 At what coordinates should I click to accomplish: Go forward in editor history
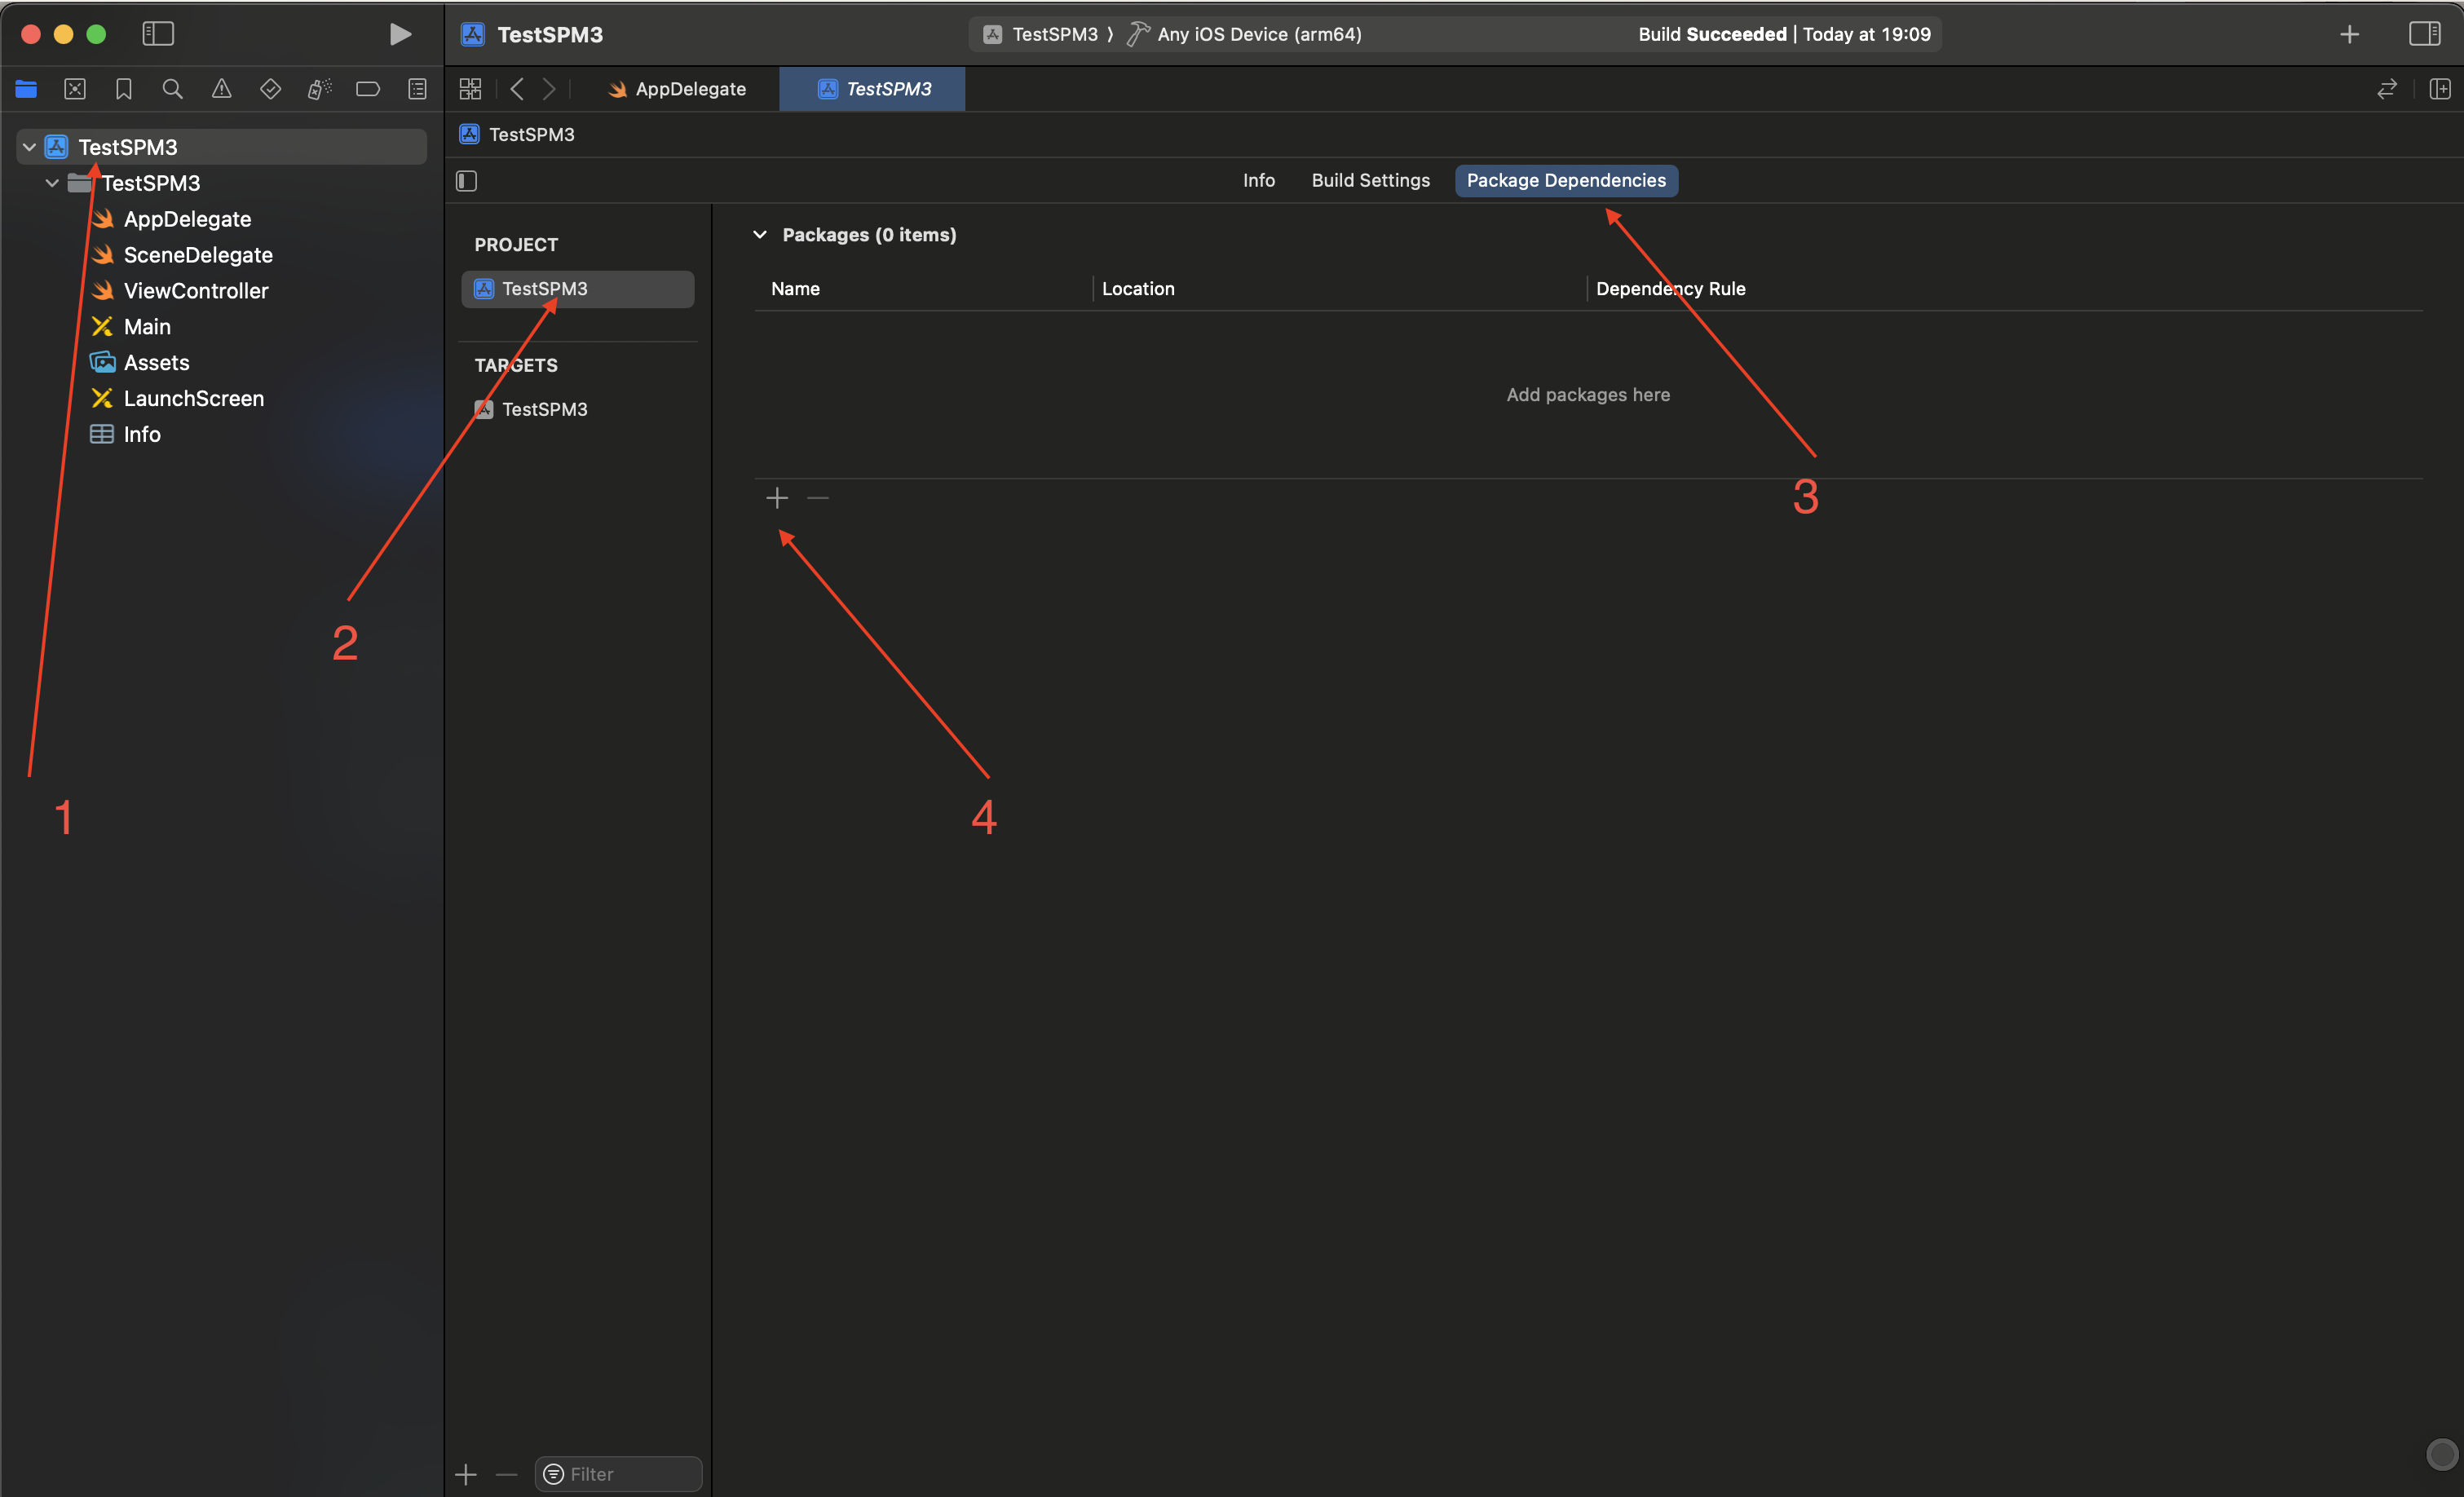549,89
